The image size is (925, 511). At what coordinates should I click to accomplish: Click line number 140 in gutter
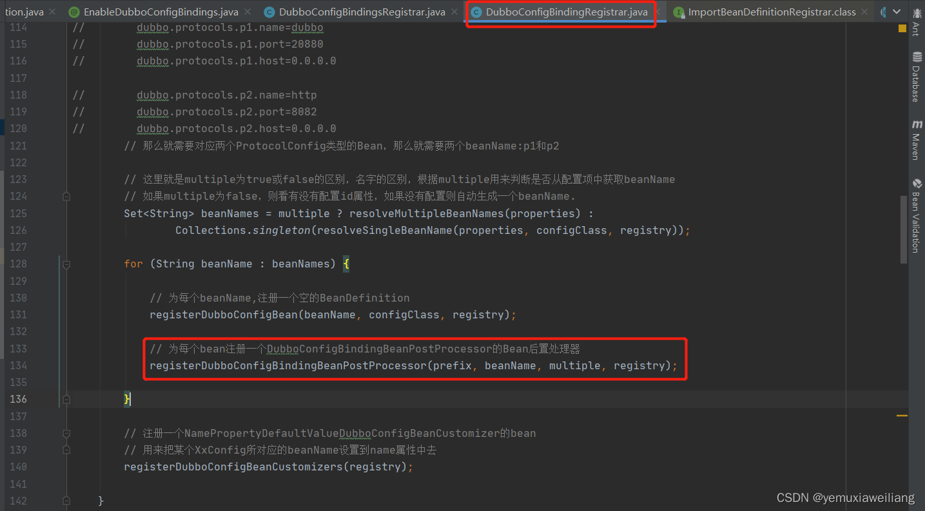18,467
